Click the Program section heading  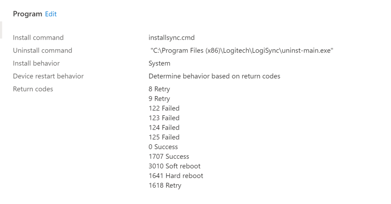[x=27, y=14]
